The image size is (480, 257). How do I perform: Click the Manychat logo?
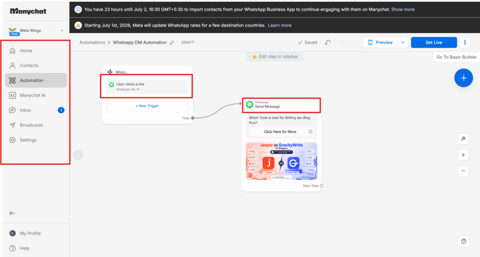[28, 11]
